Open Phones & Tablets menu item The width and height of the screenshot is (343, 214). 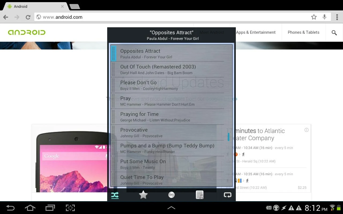click(x=304, y=32)
